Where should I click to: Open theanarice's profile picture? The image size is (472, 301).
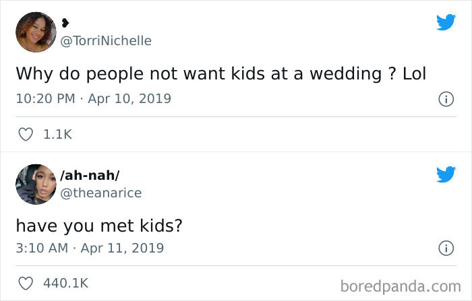(x=35, y=184)
